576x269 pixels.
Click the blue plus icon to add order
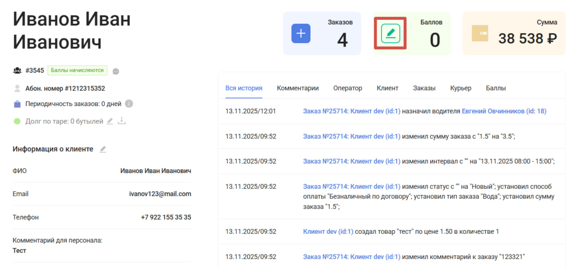[301, 34]
